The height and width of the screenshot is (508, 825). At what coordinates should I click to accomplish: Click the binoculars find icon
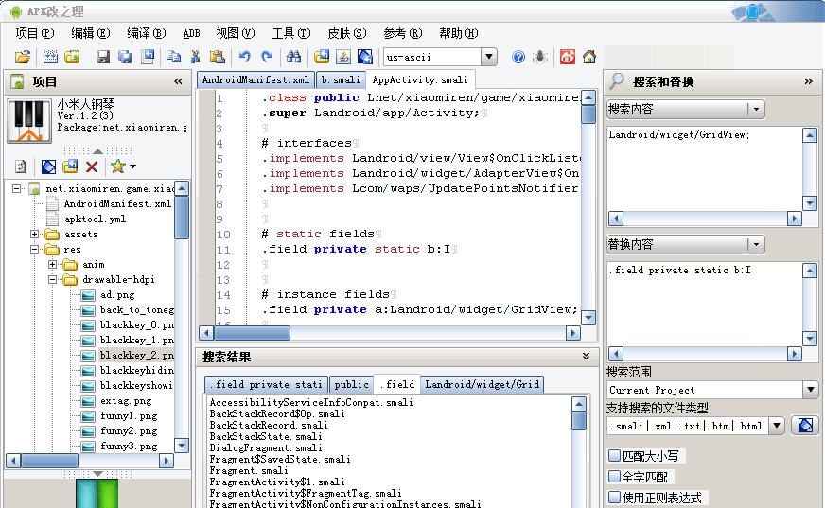pos(293,57)
